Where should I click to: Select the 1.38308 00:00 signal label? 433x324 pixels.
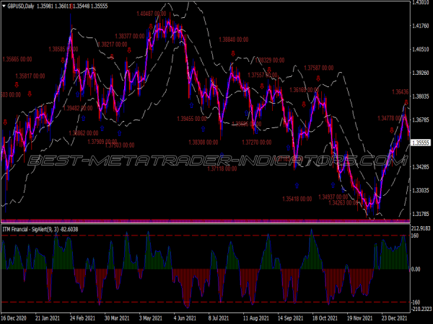[x=204, y=143]
